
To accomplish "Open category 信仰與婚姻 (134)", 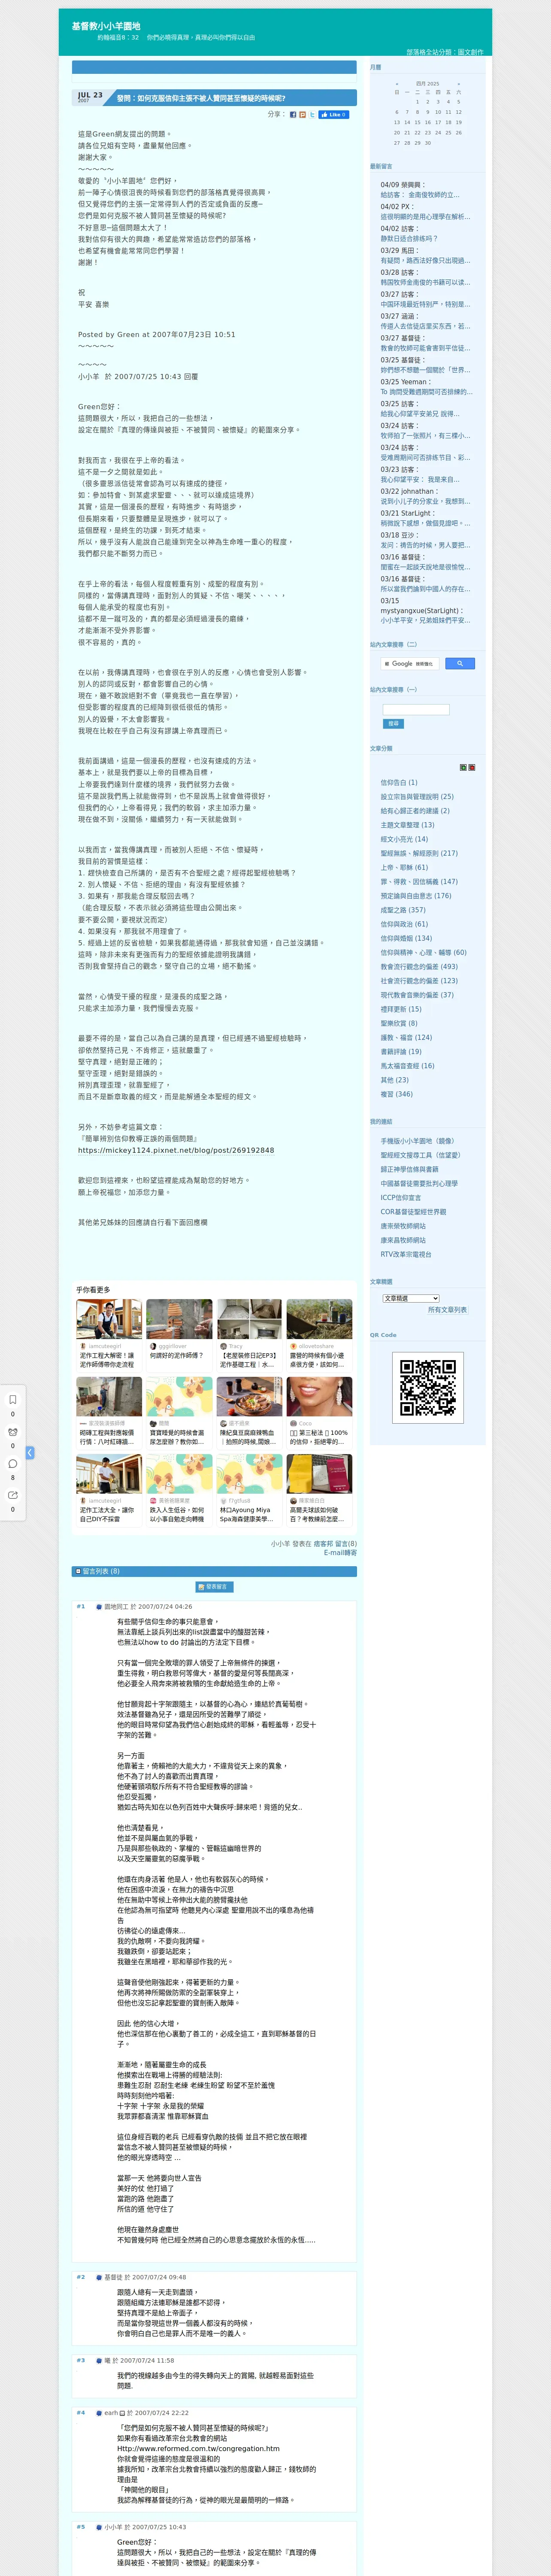I will pos(406,938).
